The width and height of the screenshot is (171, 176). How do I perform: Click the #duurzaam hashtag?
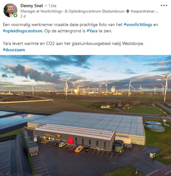tap(14, 50)
